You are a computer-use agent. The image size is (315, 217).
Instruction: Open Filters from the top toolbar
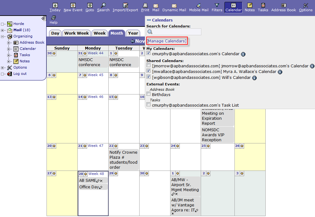point(217,6)
